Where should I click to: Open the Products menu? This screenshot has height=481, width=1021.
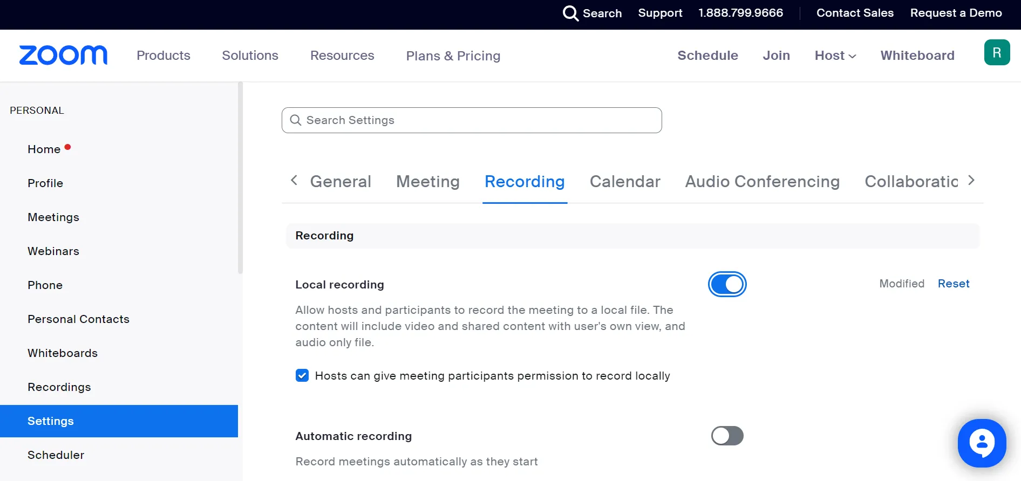164,56
